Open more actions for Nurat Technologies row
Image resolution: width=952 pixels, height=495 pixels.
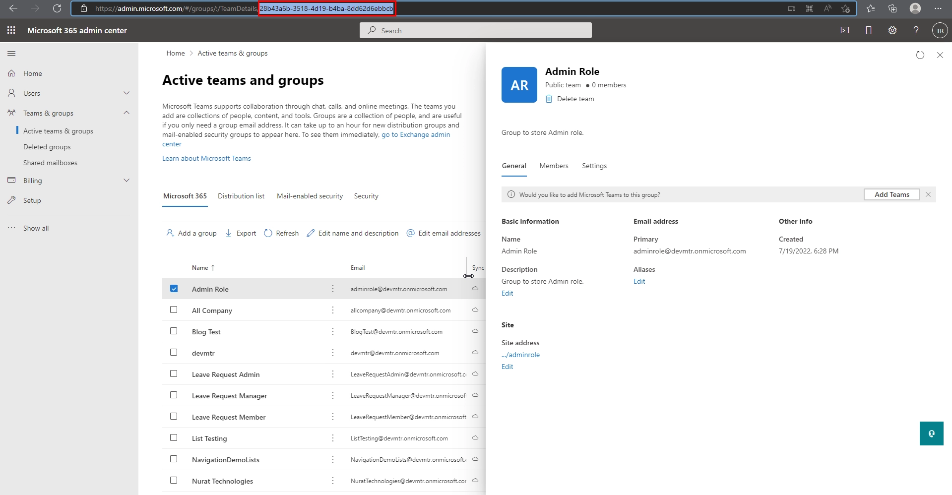(x=333, y=481)
